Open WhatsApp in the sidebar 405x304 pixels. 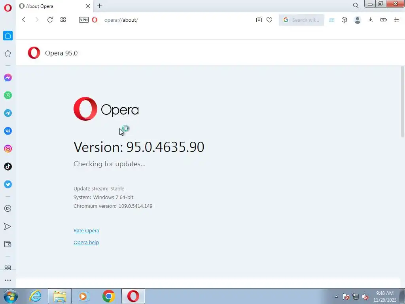8,95
